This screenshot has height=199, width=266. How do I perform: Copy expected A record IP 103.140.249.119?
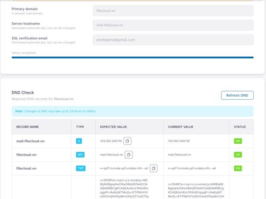click(127, 141)
